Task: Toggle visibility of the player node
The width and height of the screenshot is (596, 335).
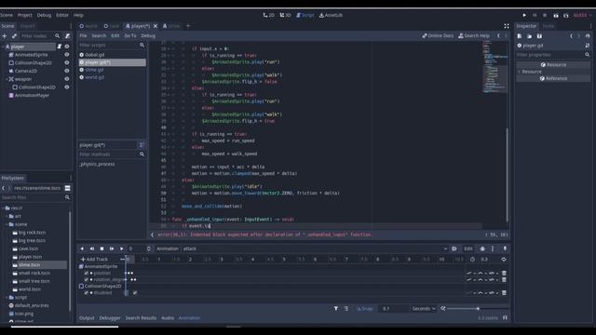Action: 67,47
